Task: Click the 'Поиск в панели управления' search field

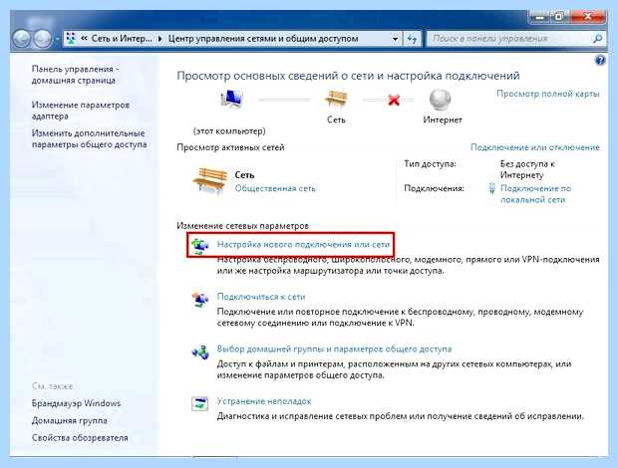Action: click(509, 39)
